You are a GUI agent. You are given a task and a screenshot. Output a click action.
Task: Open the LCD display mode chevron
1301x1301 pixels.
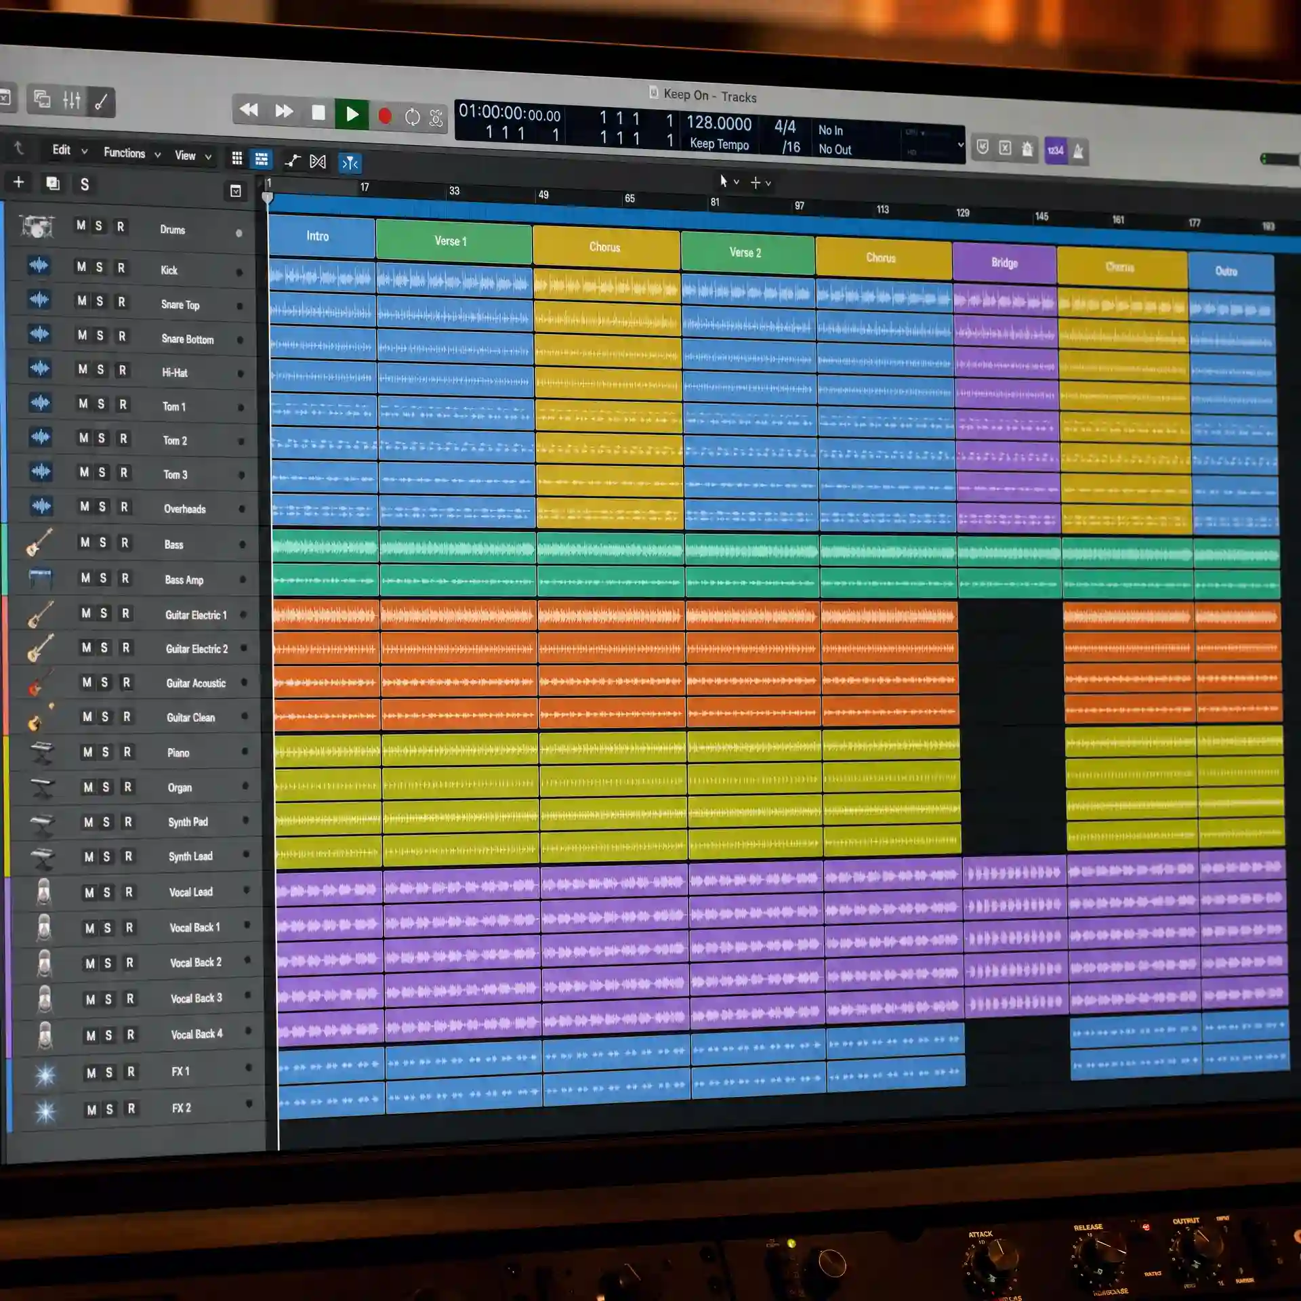coord(960,145)
